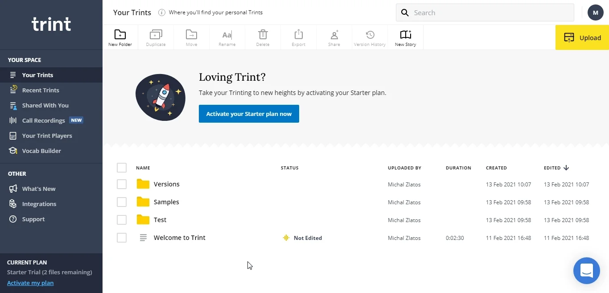The image size is (609, 293).
Task: Click the Not Edited status text
Action: (308, 238)
